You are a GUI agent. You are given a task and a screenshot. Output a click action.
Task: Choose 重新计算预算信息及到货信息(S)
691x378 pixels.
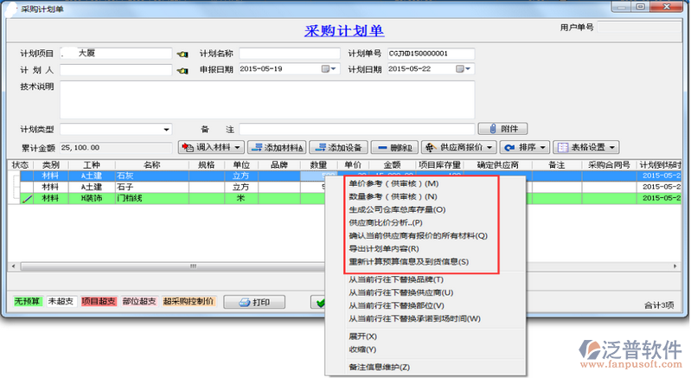pyautogui.click(x=408, y=262)
